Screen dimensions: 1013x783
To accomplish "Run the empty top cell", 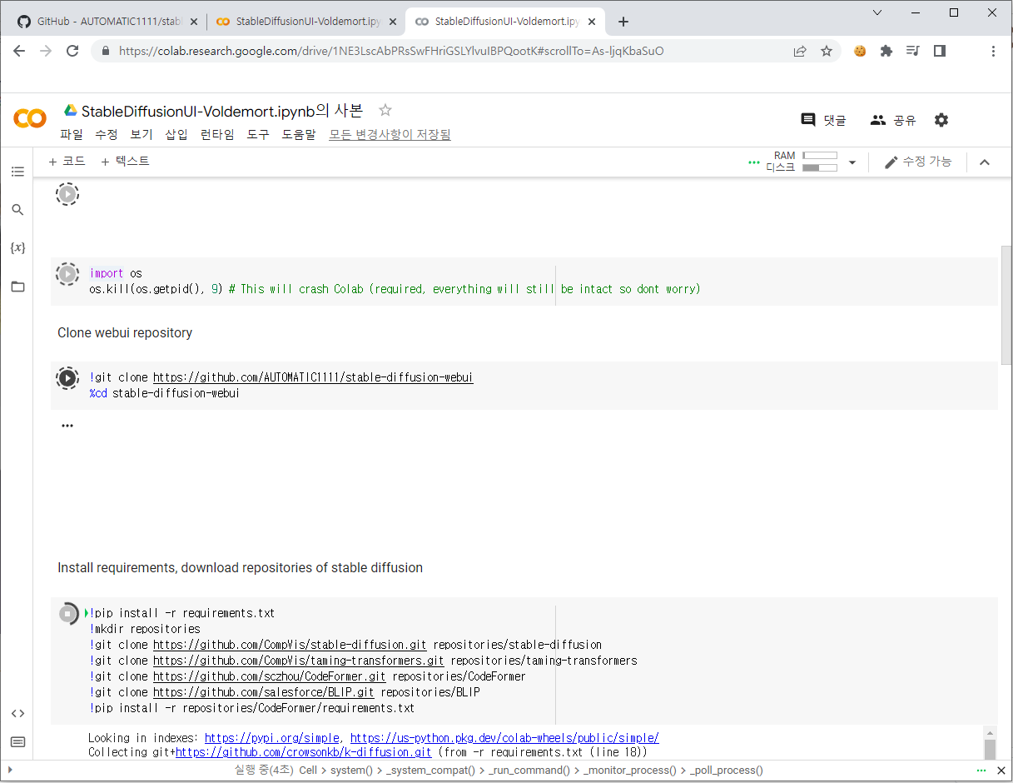I will [x=67, y=195].
